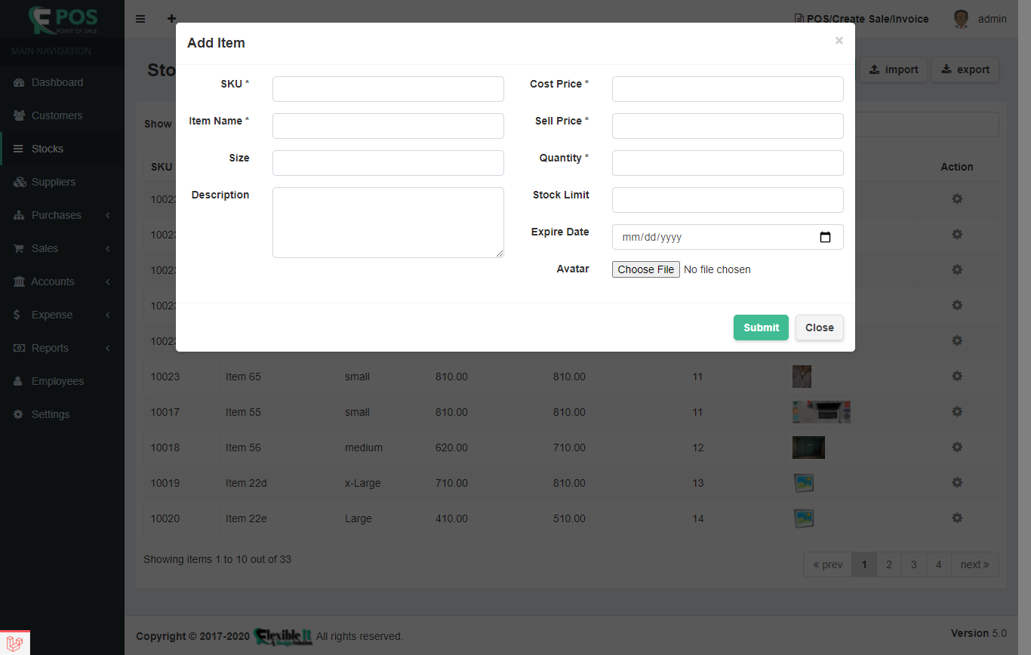The height and width of the screenshot is (655, 1031).
Task: Click the invoice icon beside POS/Create Sale/Invoice
Action: (798, 18)
